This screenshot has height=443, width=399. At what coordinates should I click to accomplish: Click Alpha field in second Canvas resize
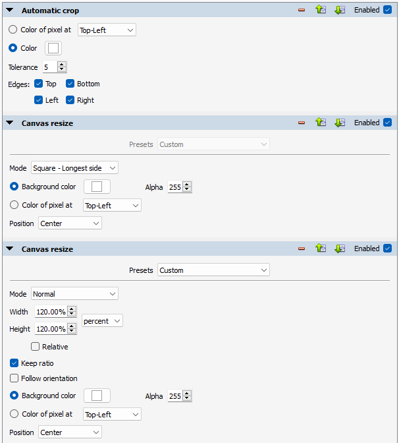pyautogui.click(x=175, y=396)
